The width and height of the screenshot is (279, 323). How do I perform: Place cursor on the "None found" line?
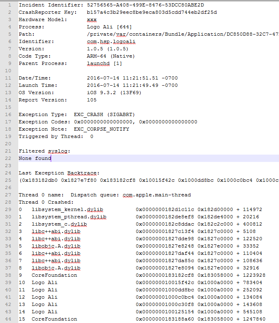[x=35, y=158]
